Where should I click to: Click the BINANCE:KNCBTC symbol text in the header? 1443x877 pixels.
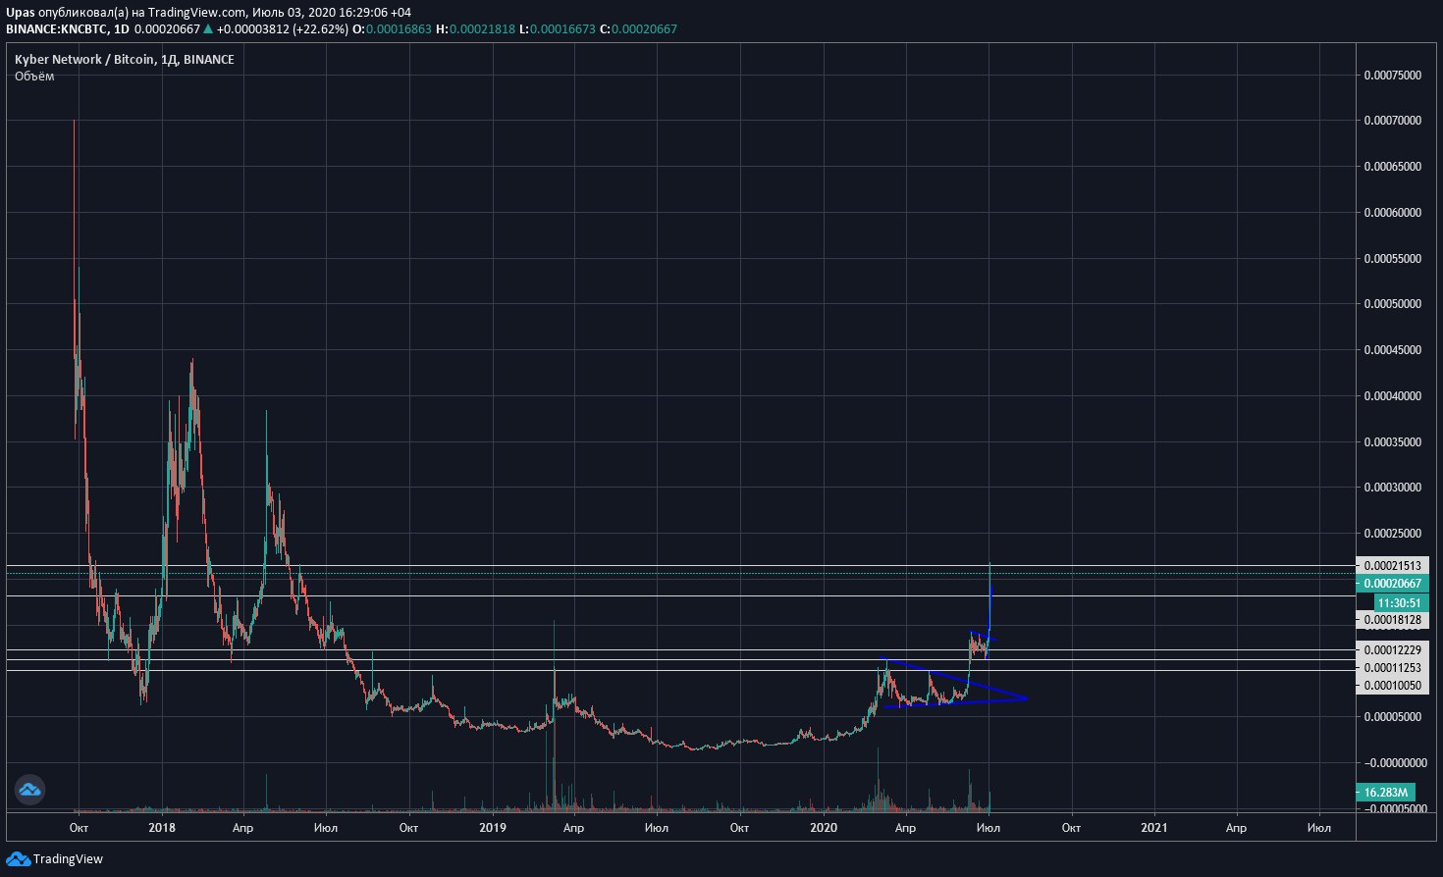[56, 29]
